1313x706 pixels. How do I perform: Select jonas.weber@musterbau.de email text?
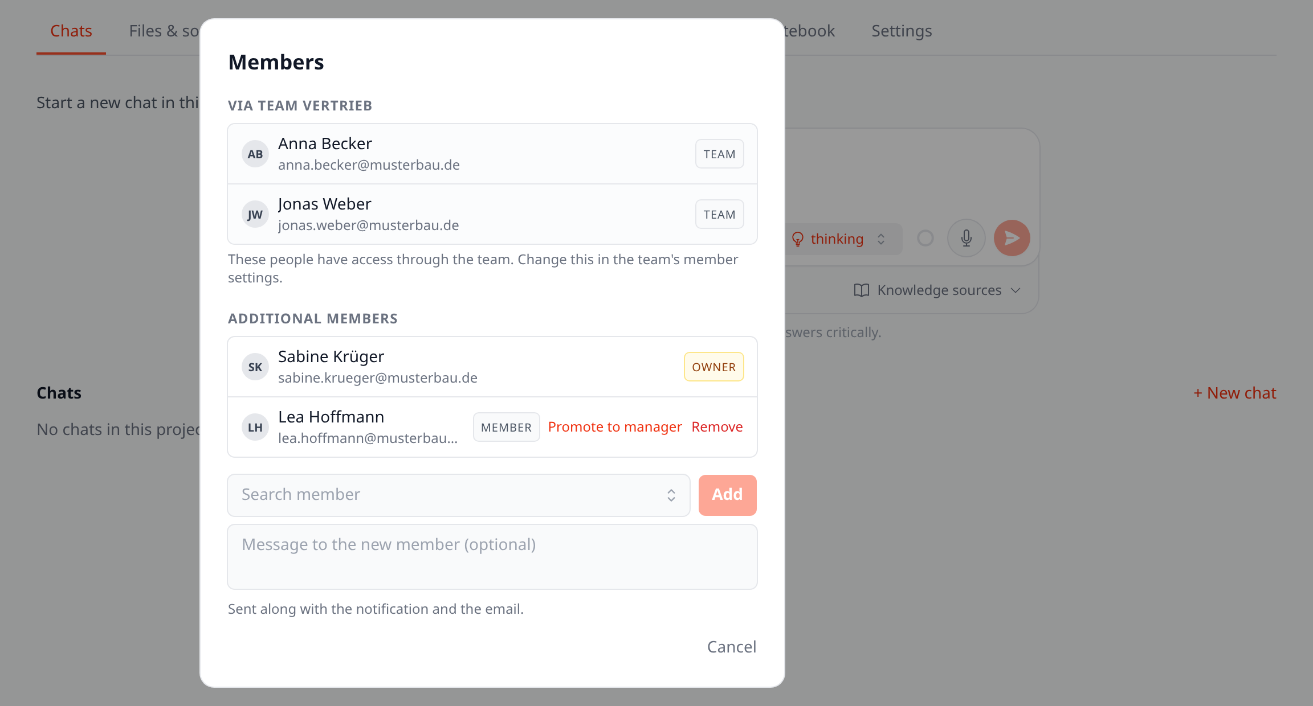[368, 225]
